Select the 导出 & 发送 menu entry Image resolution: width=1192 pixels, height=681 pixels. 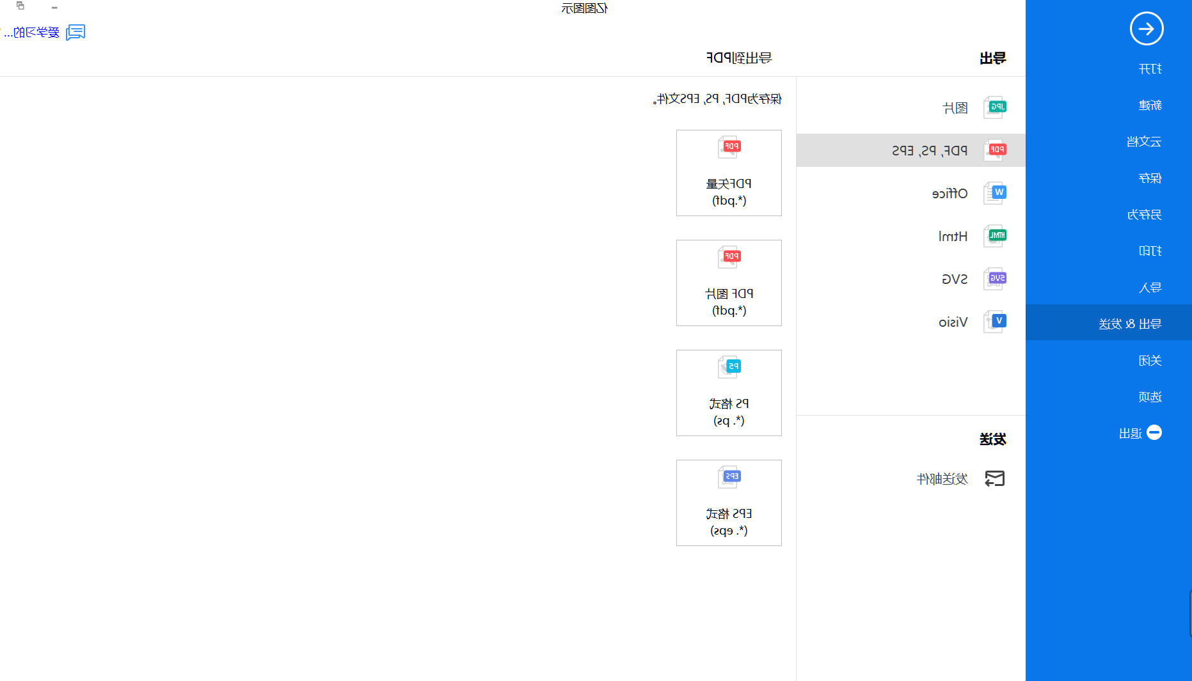pos(1109,322)
